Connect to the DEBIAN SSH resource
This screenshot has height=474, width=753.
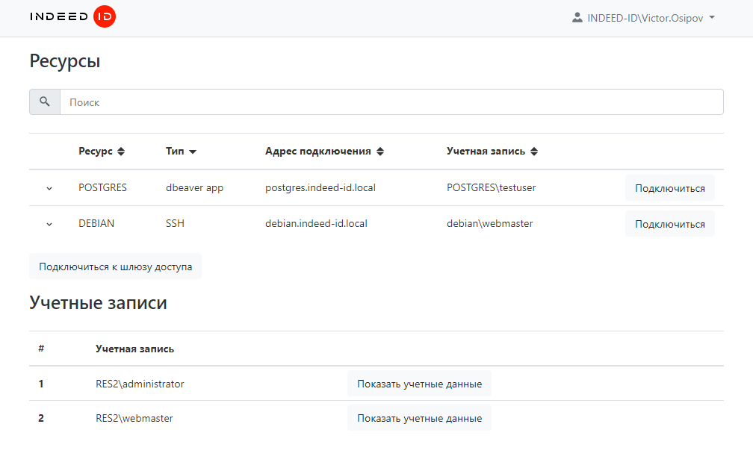point(669,224)
